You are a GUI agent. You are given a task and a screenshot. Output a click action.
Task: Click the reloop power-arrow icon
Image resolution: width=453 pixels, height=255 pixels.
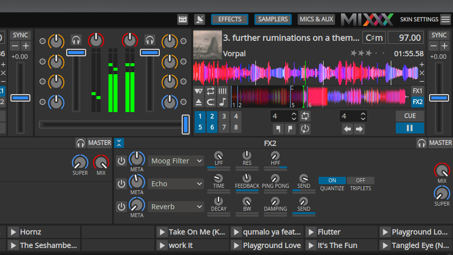click(305, 129)
